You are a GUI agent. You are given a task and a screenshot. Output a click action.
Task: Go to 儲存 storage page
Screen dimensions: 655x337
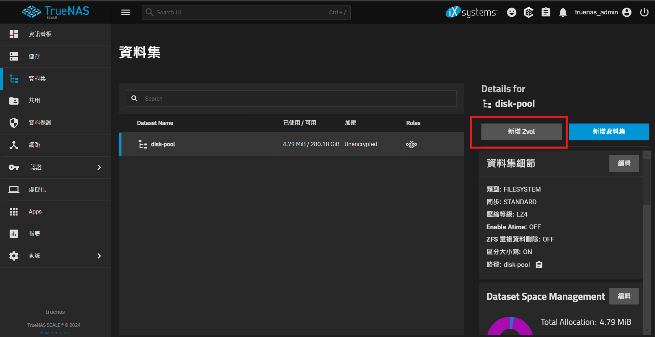[34, 56]
